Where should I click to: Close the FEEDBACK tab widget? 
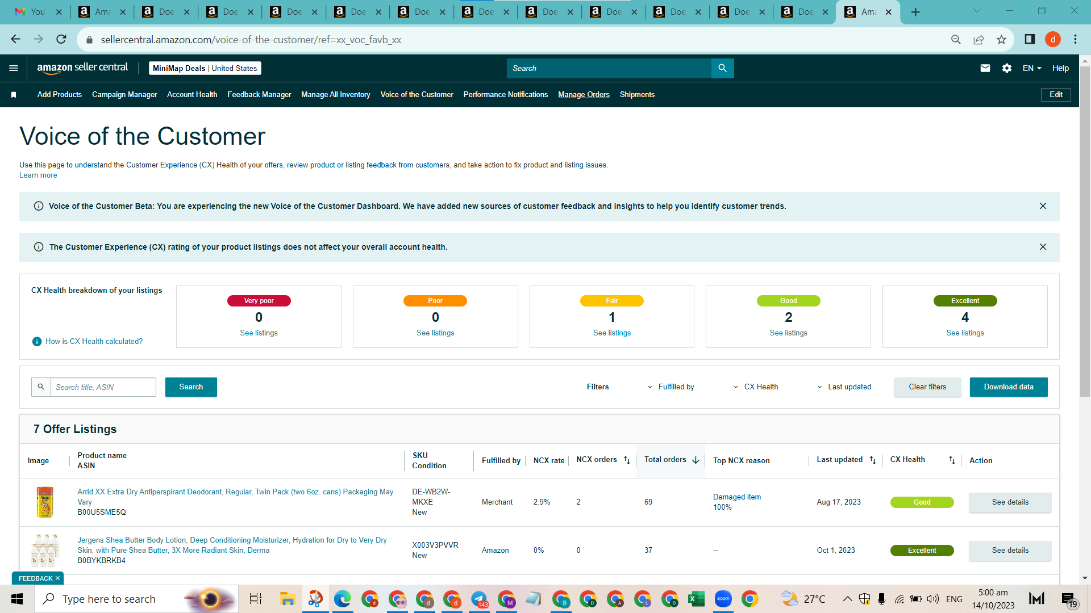[x=57, y=578]
